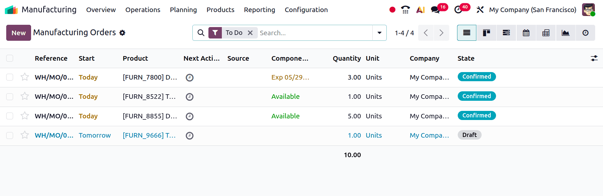This screenshot has height=196, width=603.
Task: Focus the Search input field
Action: click(x=315, y=33)
